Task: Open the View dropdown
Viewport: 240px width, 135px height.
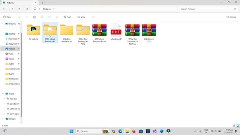Action: [82, 17]
